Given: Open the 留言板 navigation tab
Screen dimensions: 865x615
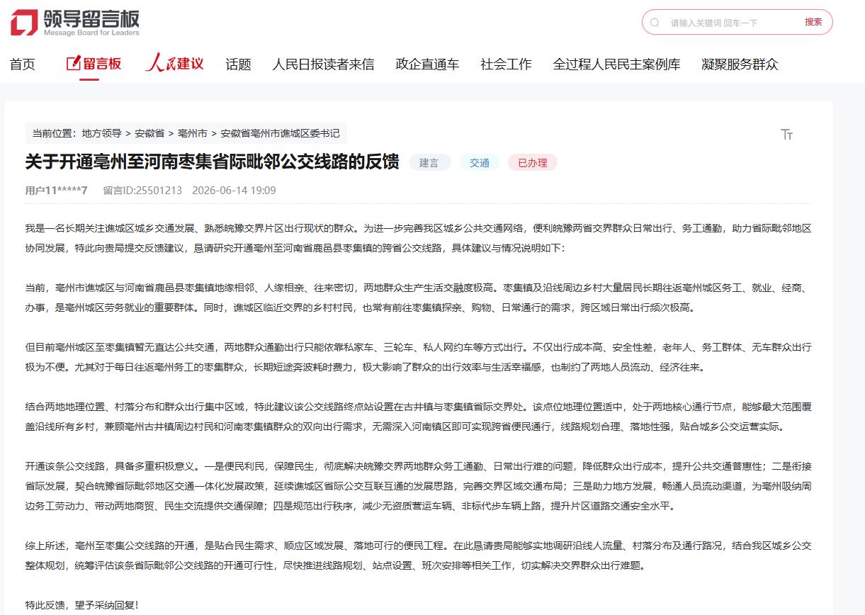Looking at the screenshot, I should [x=94, y=64].
